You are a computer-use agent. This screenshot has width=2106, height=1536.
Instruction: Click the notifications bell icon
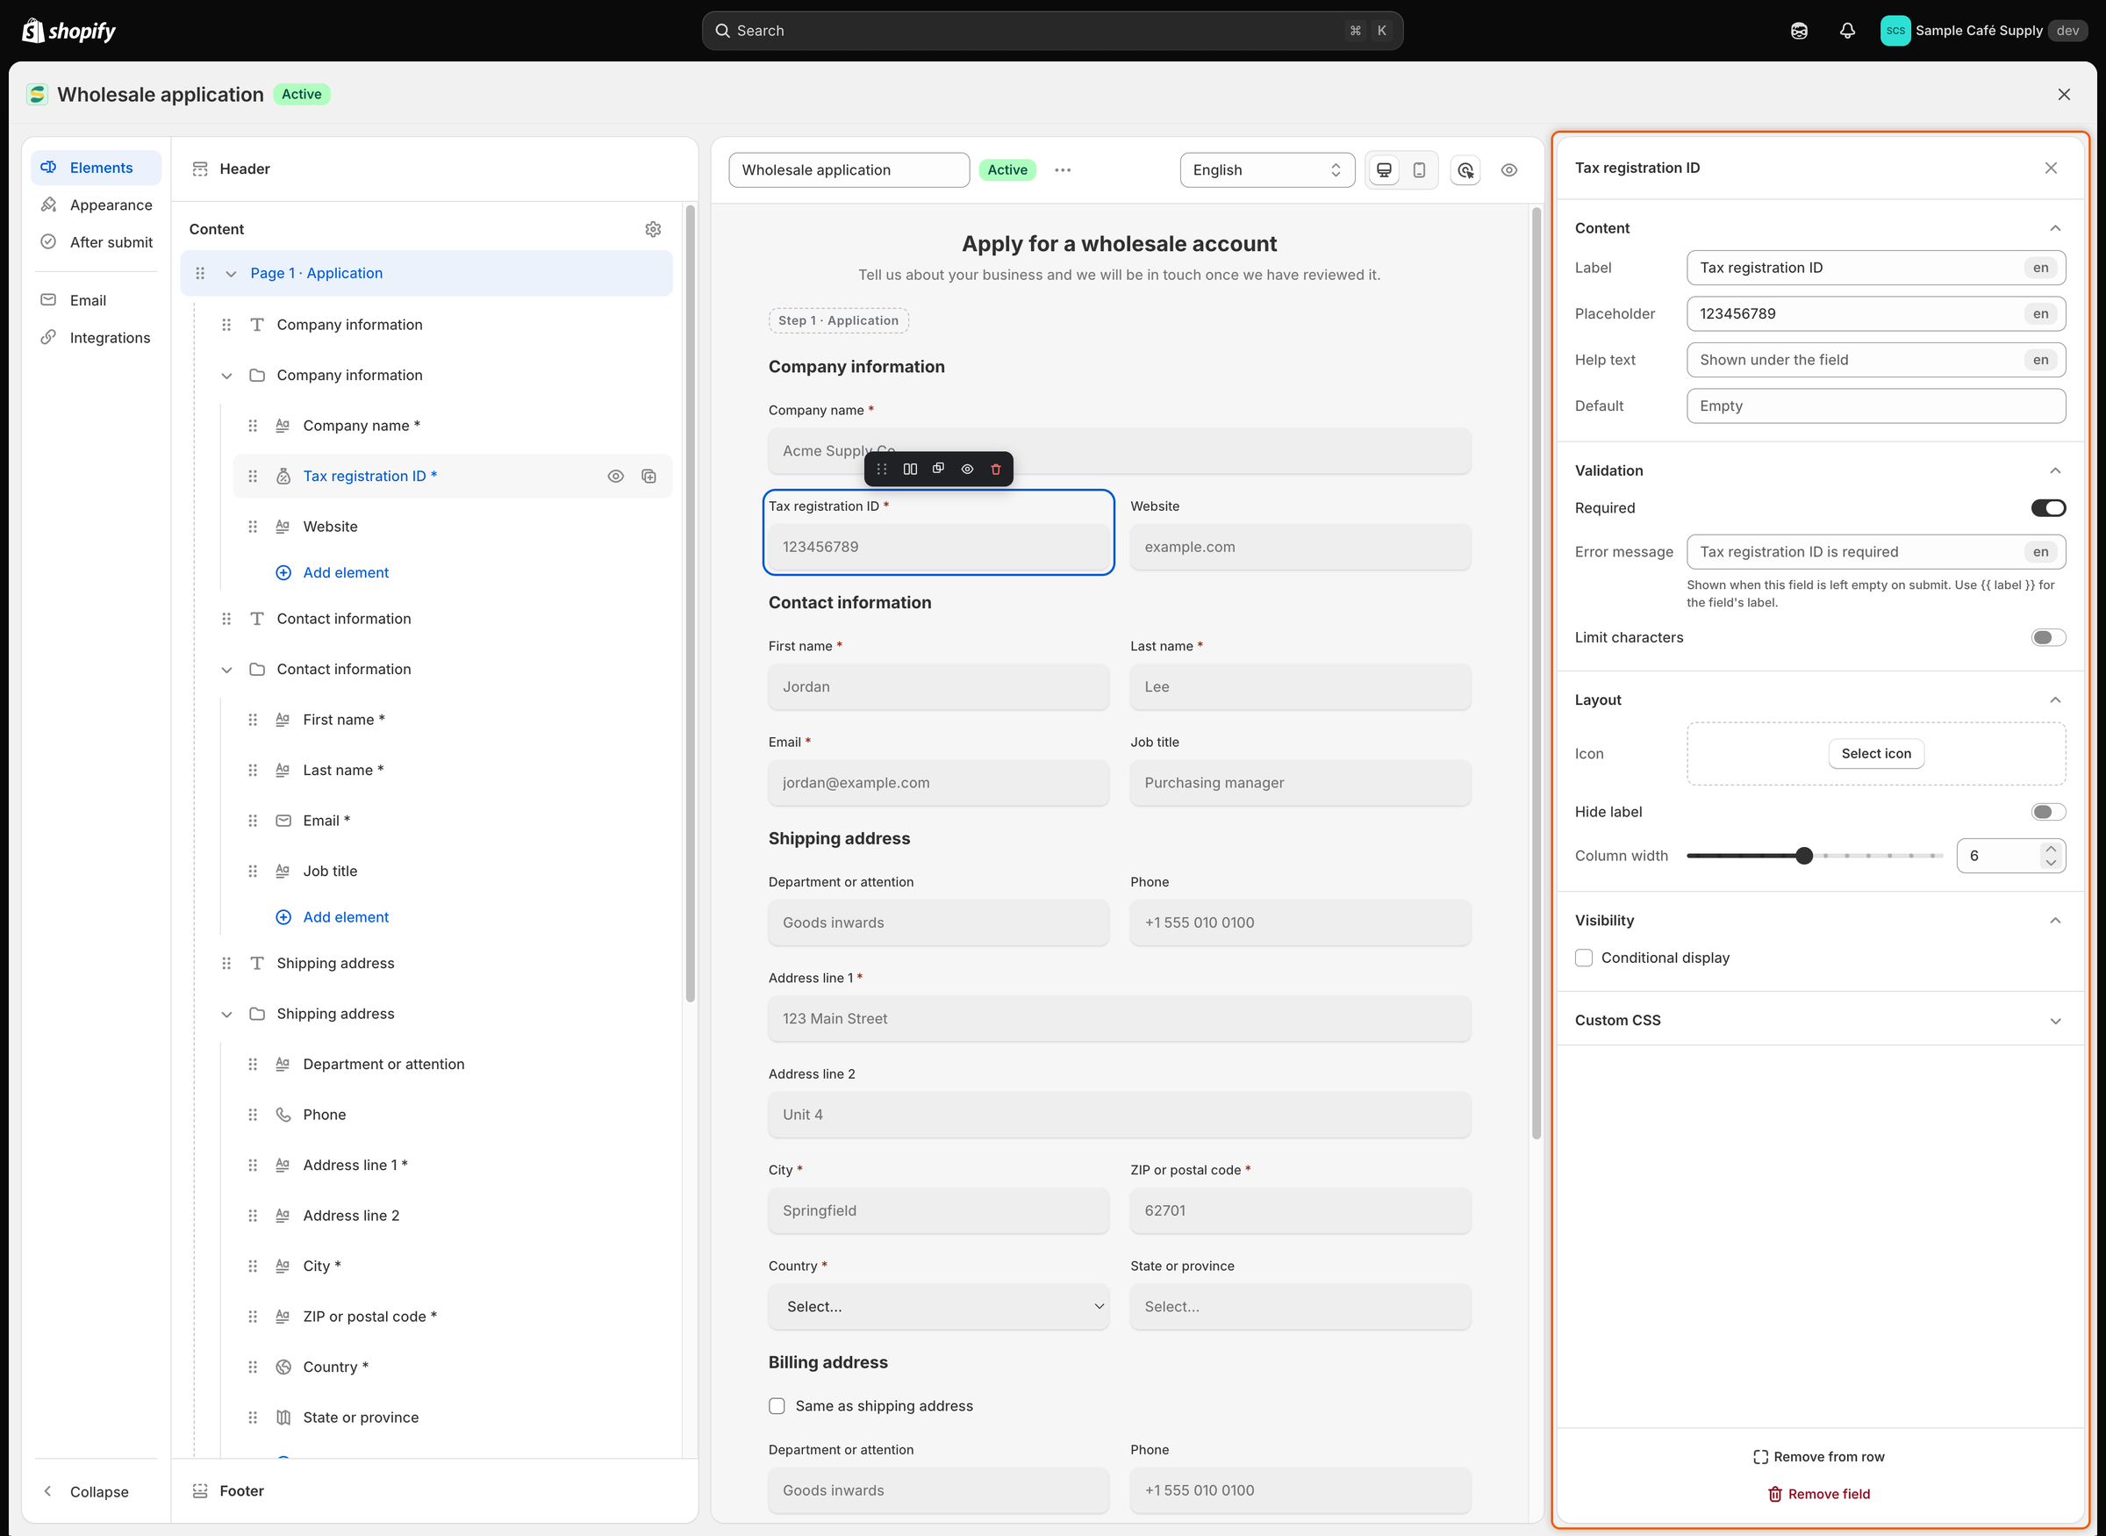(x=1847, y=31)
